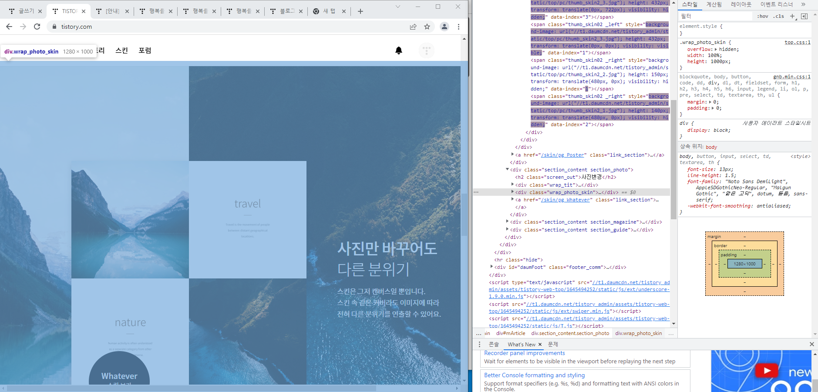Close the 새 탭 browser tab
Image resolution: width=818 pixels, height=392 pixels.
tap(344, 11)
